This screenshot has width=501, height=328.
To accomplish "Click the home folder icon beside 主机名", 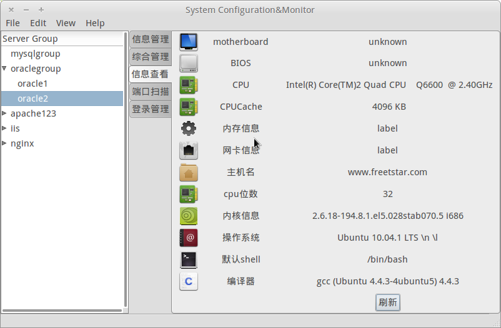I will (x=189, y=172).
